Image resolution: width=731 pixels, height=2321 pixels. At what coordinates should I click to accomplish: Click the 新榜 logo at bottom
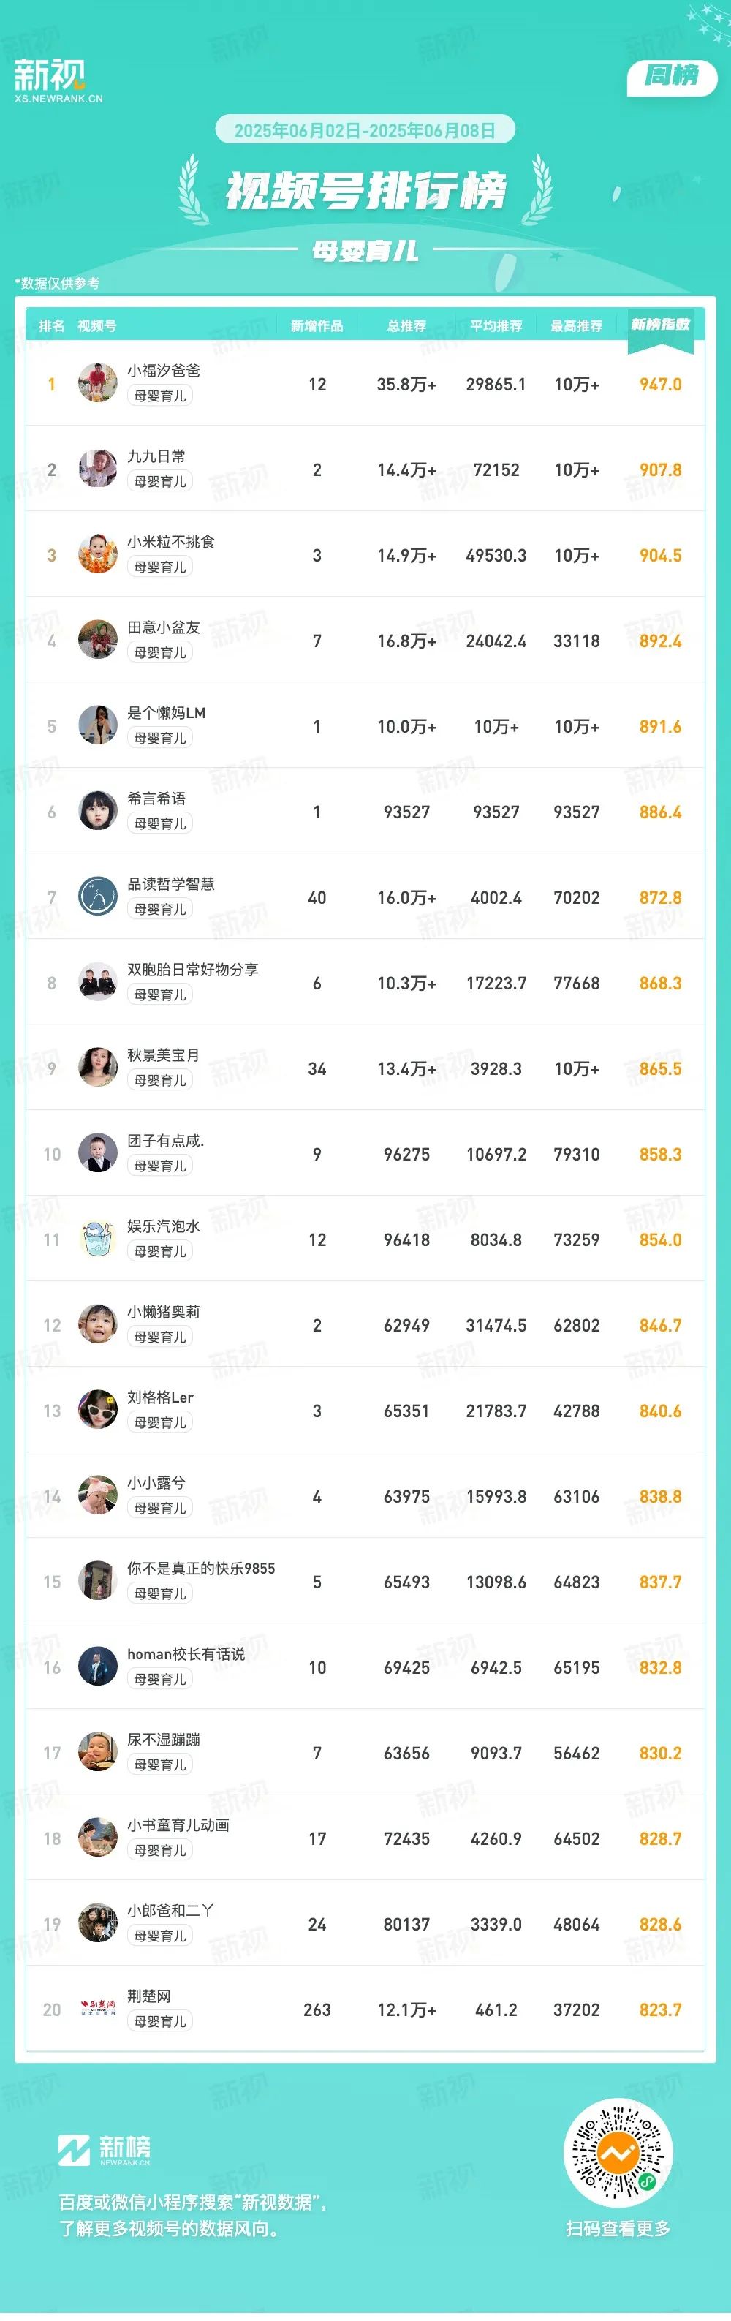click(x=105, y=2149)
